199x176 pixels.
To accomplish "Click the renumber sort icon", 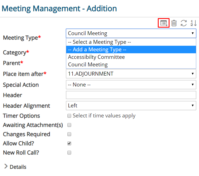I will pyautogui.click(x=193, y=23).
